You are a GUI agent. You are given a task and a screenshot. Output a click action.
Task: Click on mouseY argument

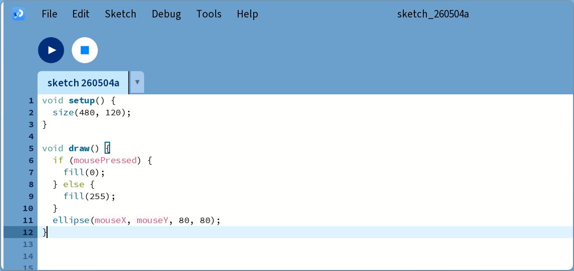[x=152, y=220]
